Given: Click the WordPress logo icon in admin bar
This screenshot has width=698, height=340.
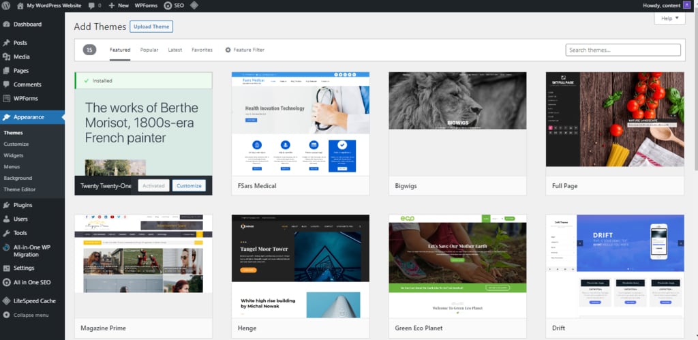Looking at the screenshot, I should point(6,5).
